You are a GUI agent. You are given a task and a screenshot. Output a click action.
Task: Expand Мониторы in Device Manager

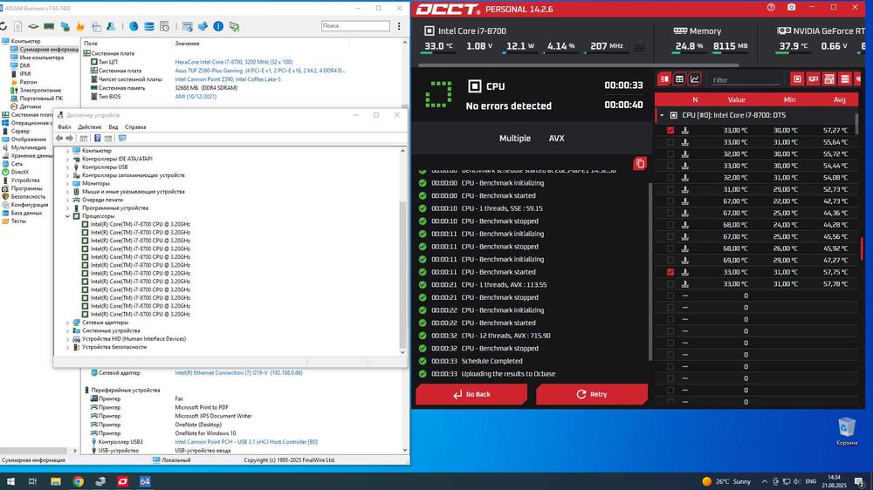point(68,184)
